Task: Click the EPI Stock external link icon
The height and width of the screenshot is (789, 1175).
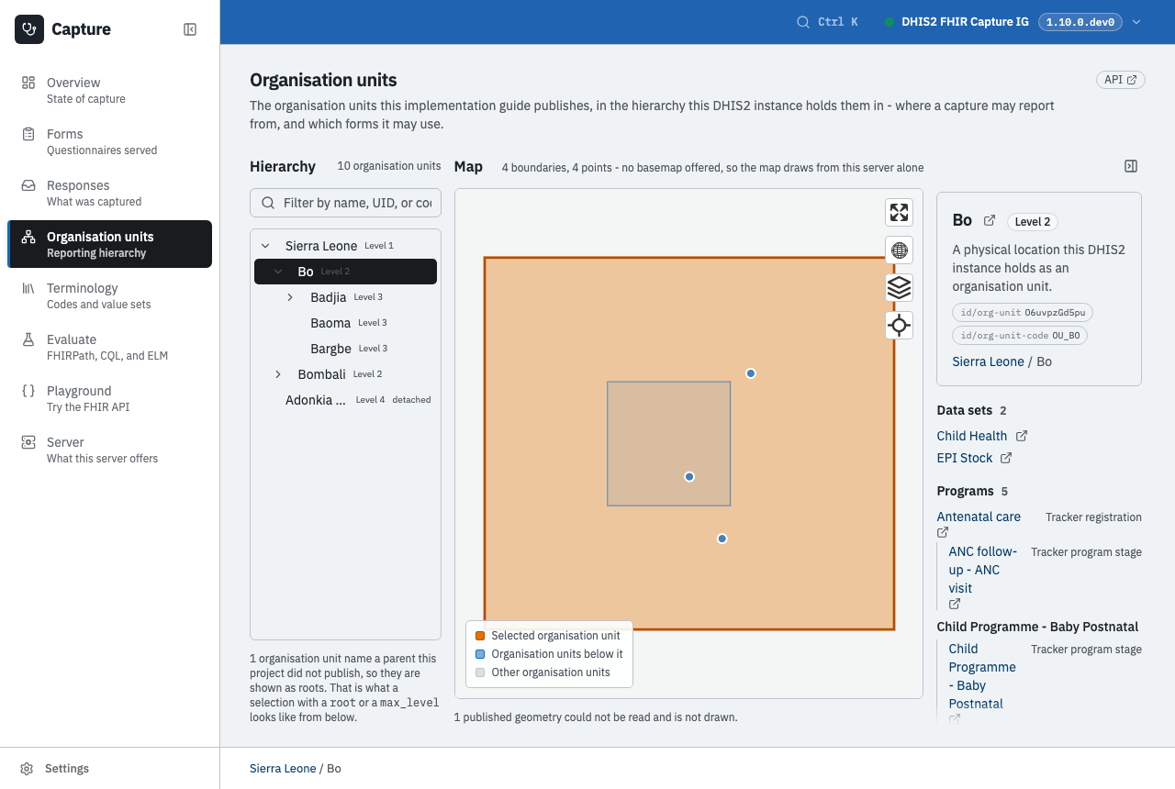Action: click(x=1006, y=458)
